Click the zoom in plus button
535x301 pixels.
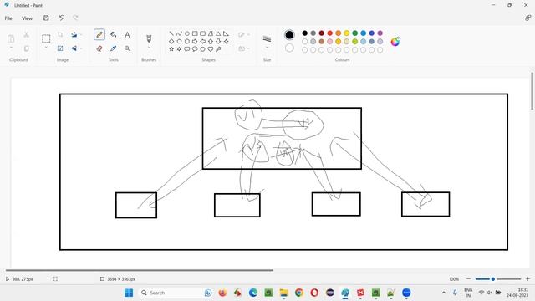527,279
